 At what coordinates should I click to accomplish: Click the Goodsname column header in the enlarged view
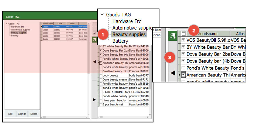coord(208,34)
